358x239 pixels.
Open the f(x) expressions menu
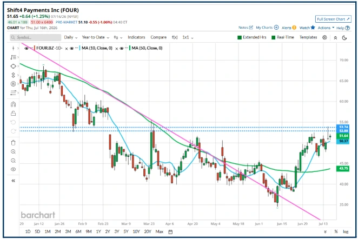coord(175,37)
